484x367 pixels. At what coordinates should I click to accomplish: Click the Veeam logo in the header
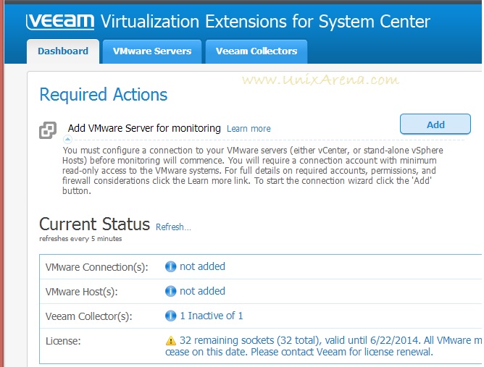pyautogui.click(x=60, y=22)
